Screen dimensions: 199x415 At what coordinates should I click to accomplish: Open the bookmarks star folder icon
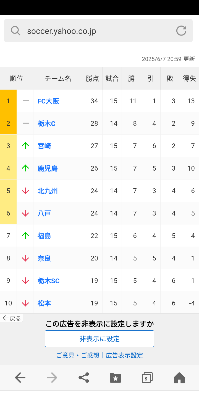pos(116,378)
